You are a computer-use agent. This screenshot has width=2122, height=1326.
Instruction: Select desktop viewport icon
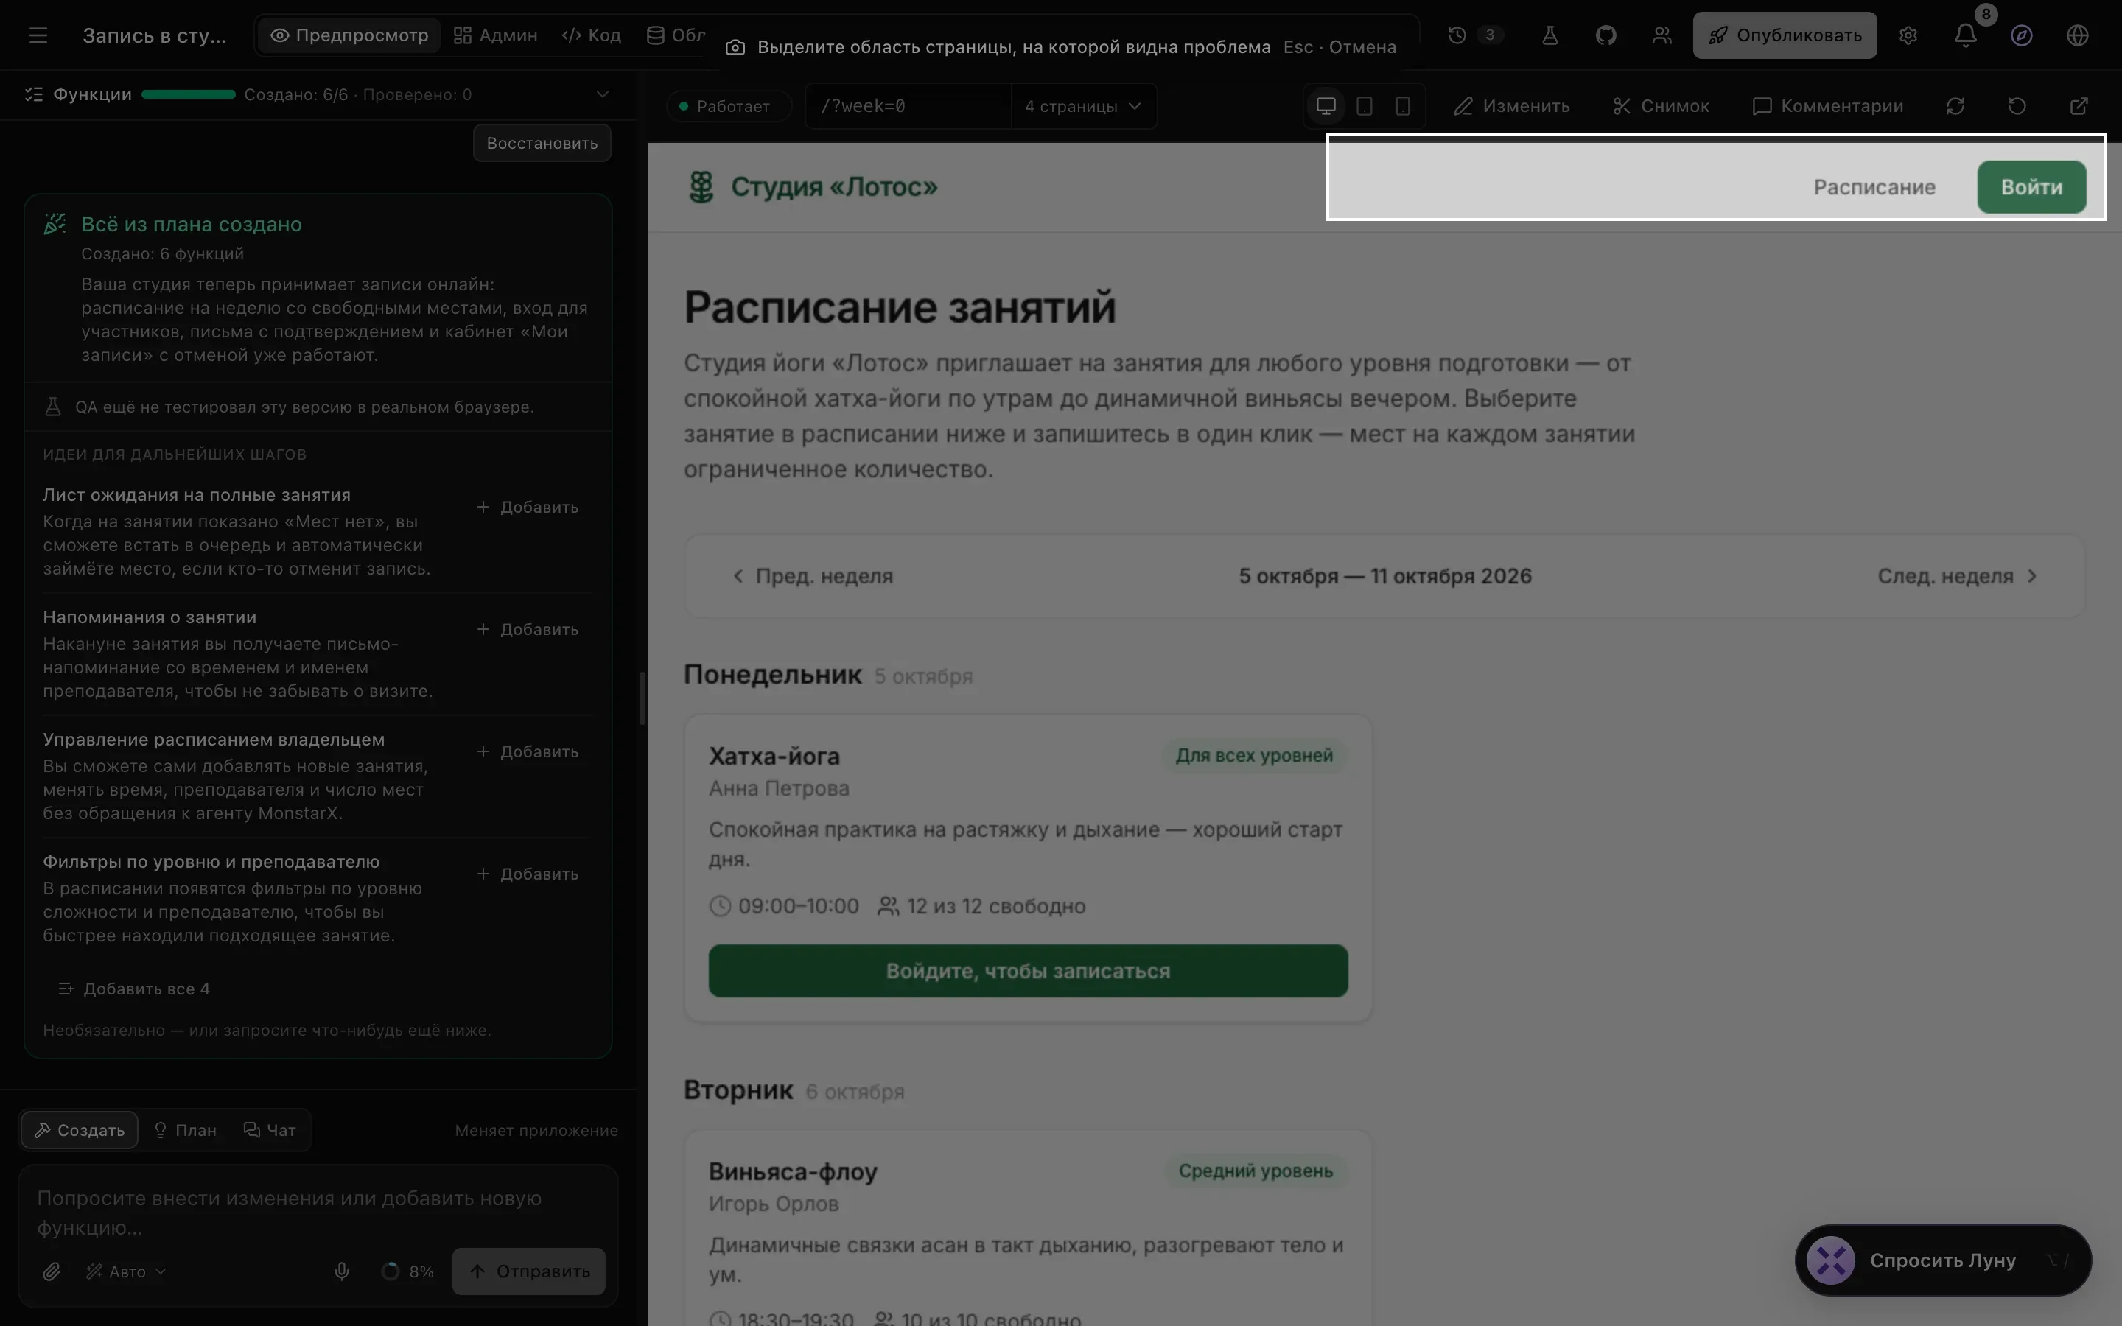coord(1326,106)
